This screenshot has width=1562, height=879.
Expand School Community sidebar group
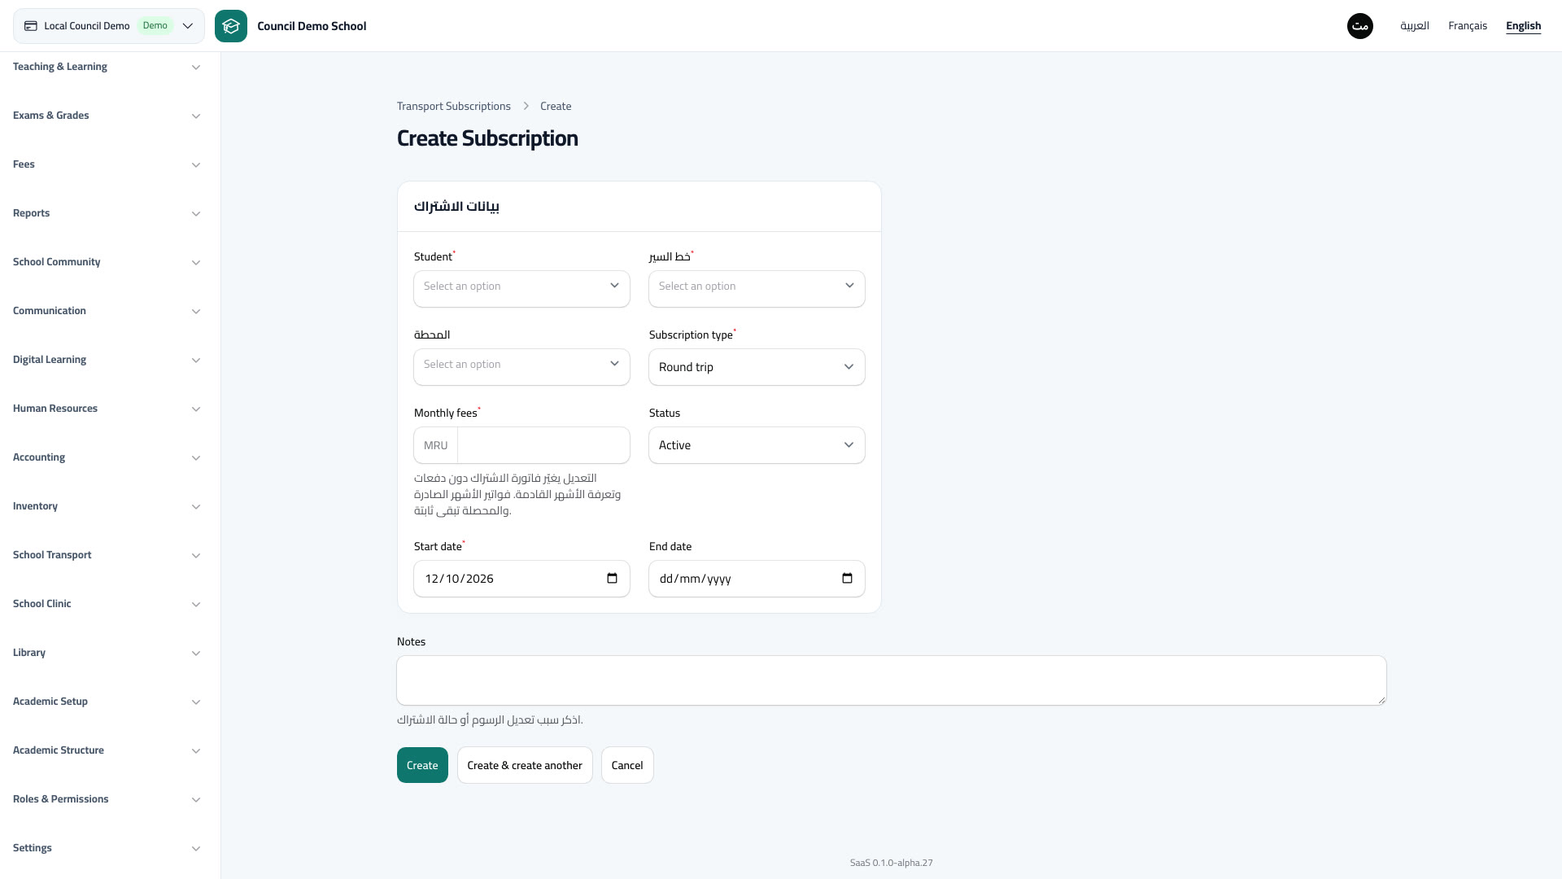point(107,262)
